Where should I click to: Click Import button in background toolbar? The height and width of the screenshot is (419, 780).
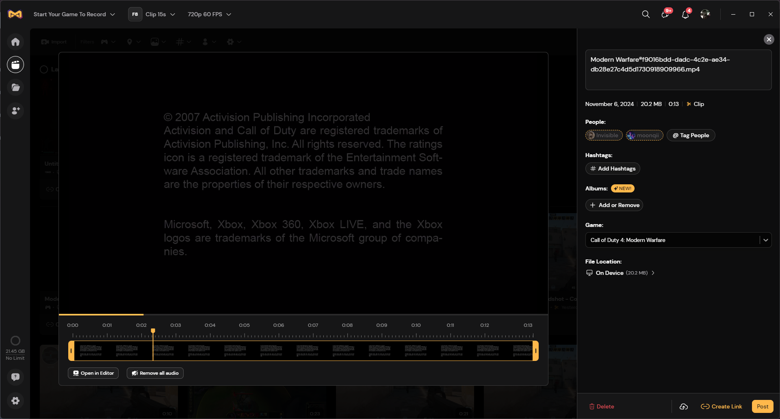(x=54, y=42)
